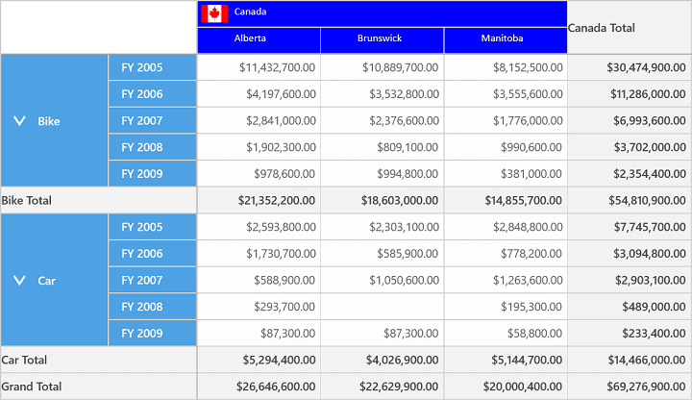Select the Car Total row header

pyautogui.click(x=98, y=360)
